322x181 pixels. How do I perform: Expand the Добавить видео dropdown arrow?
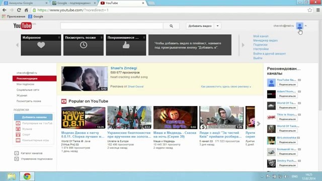(217, 26)
